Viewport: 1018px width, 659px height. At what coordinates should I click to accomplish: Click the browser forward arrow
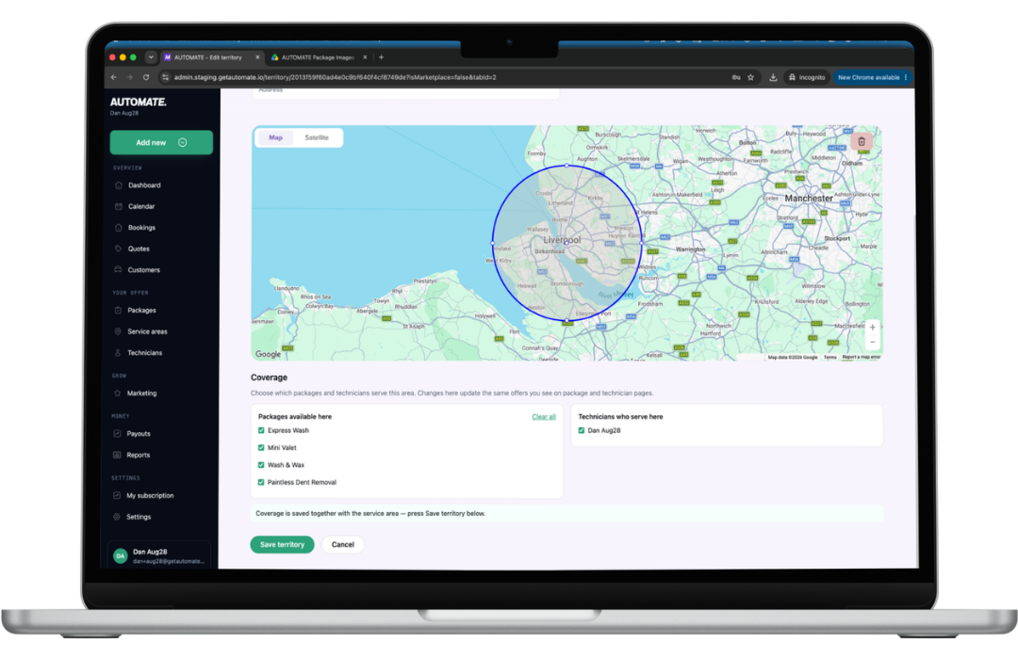point(130,77)
